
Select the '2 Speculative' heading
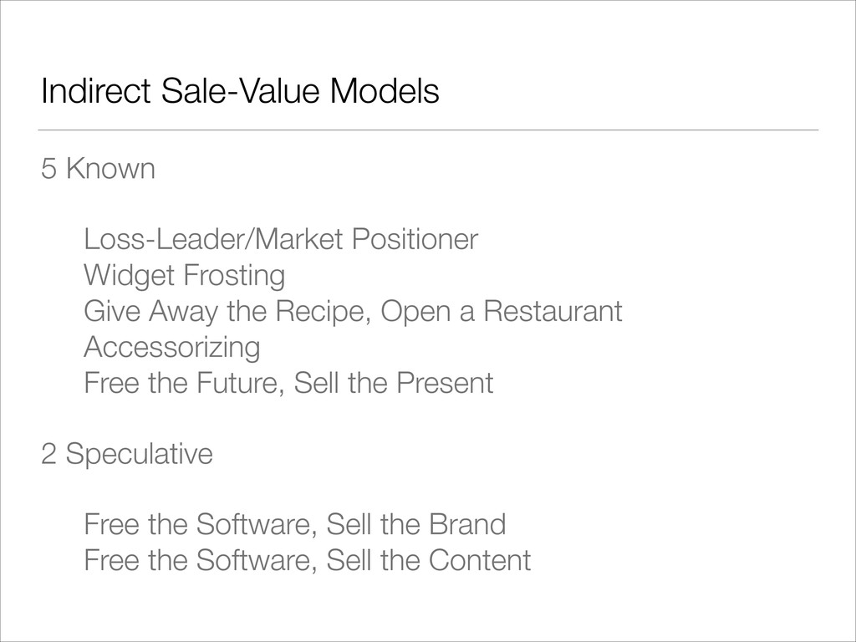pyautogui.click(x=127, y=454)
